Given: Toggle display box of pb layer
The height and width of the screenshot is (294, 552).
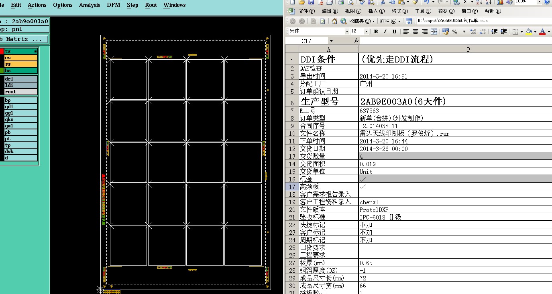Looking at the screenshot, I should click(x=2, y=132).
